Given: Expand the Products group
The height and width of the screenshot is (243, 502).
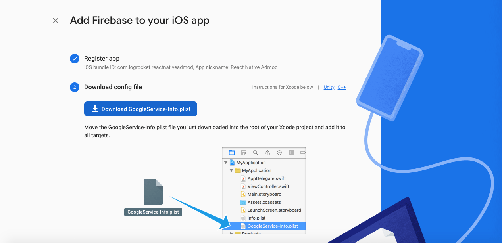Looking at the screenshot, I should coord(231,234).
